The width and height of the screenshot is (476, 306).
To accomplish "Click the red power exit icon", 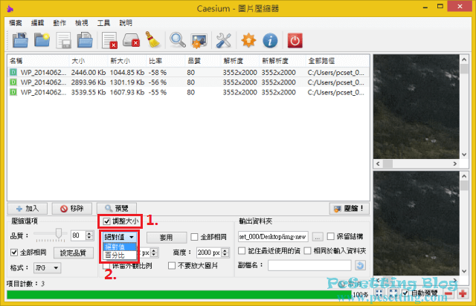I will click(x=295, y=40).
